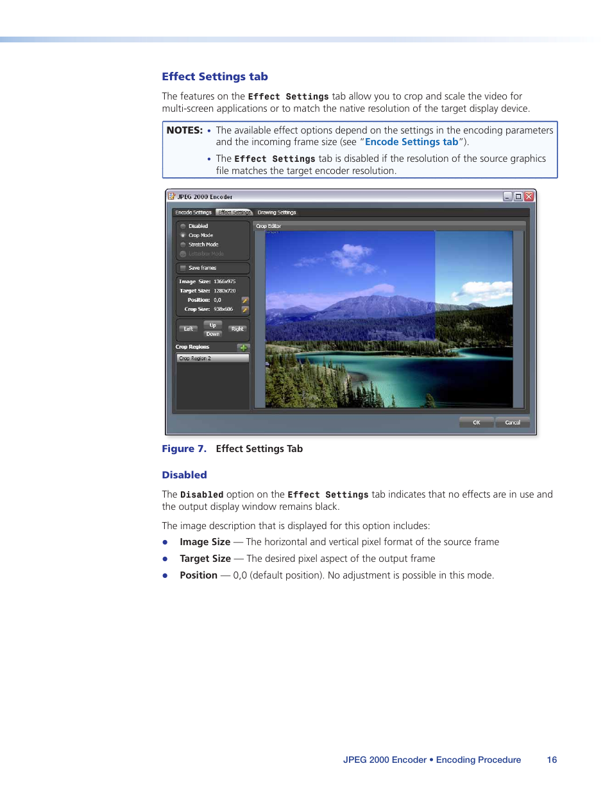Select the Stretch Mode radio option
Screen dimensions: 612x793
pos(183,245)
